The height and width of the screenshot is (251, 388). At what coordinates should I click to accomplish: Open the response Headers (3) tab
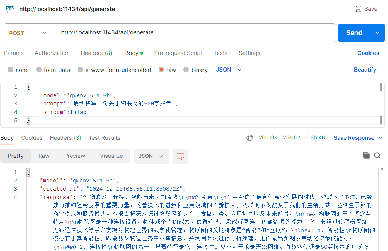[x=65, y=138]
